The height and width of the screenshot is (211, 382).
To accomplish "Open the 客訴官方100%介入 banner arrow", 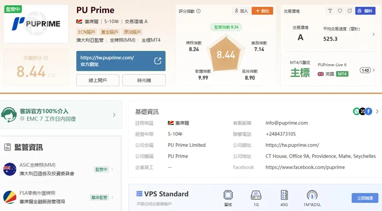I will tap(114, 115).
